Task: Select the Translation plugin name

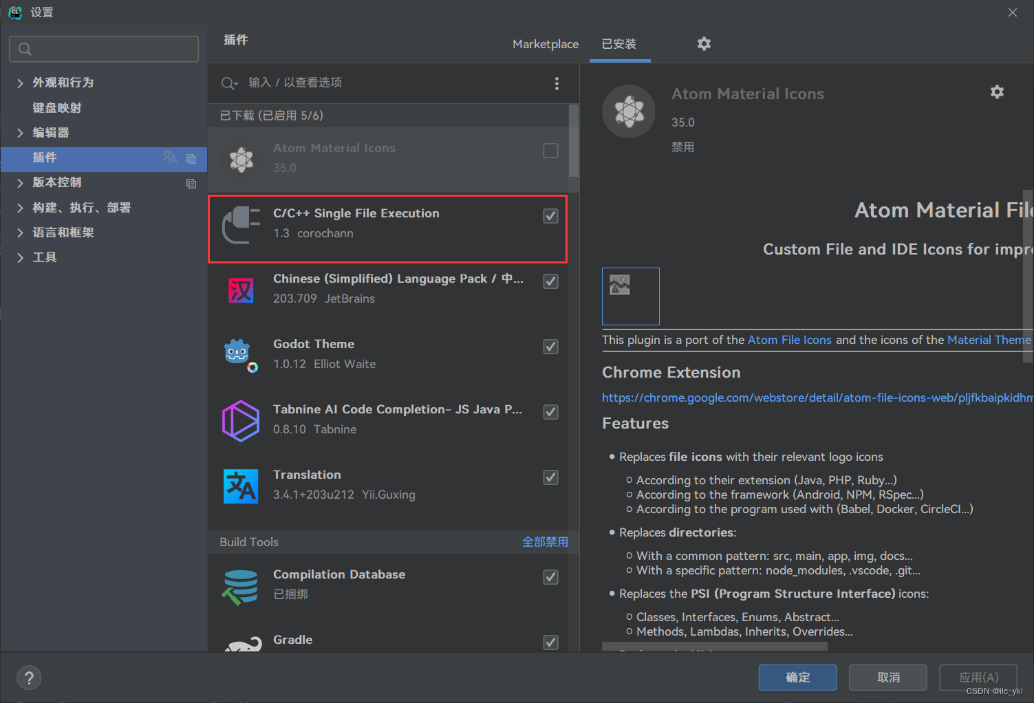Action: click(x=307, y=475)
